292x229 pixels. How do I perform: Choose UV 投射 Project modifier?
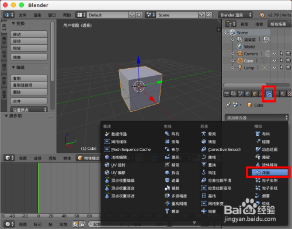[x=115, y=165]
